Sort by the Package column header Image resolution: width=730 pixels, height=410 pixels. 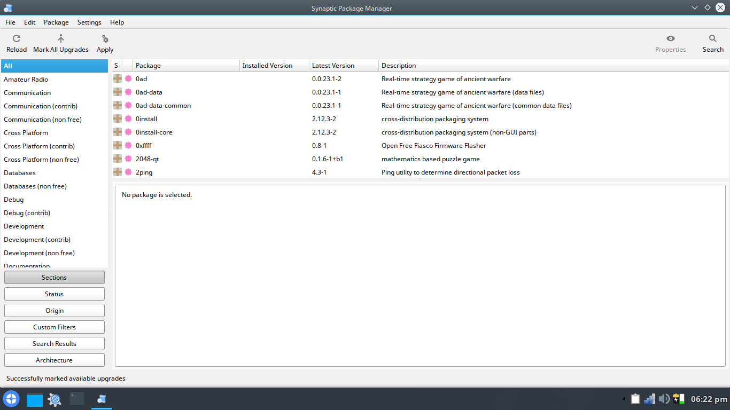point(187,66)
